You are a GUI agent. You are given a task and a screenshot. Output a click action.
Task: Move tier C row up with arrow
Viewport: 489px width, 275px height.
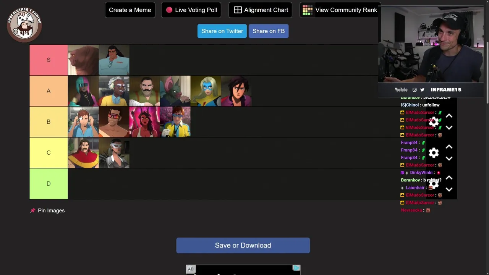(x=449, y=147)
